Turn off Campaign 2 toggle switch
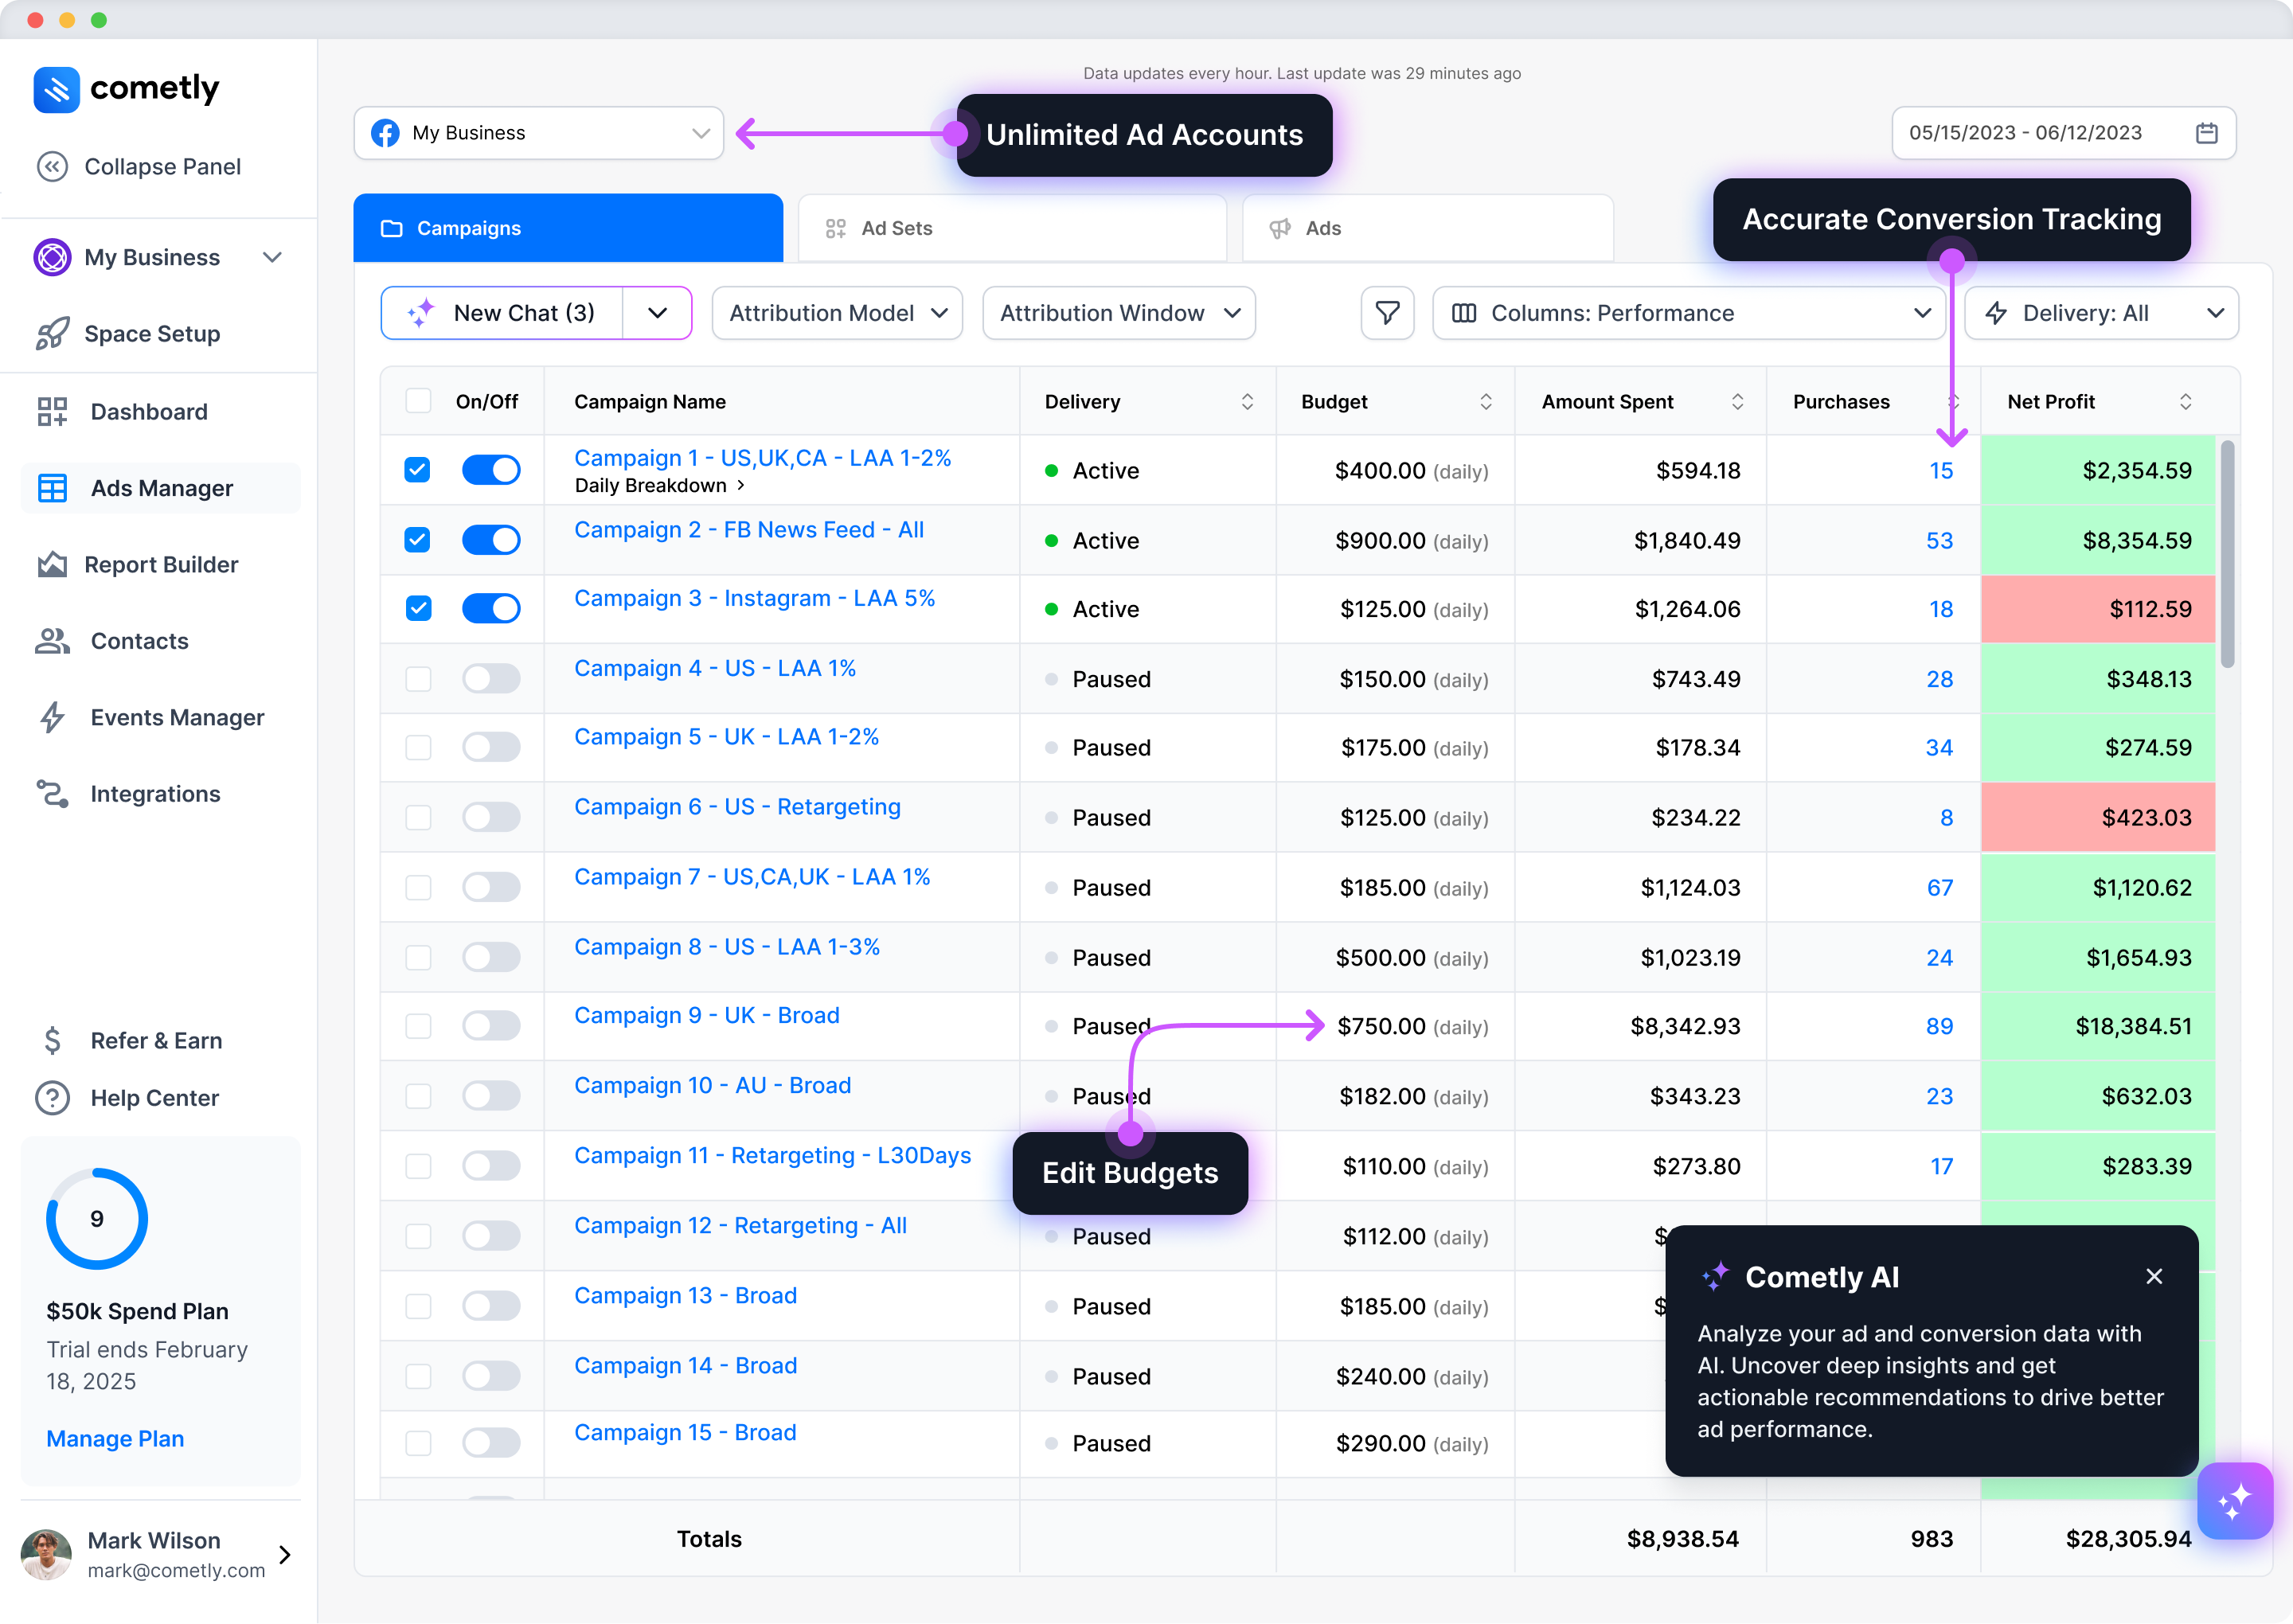 point(491,540)
